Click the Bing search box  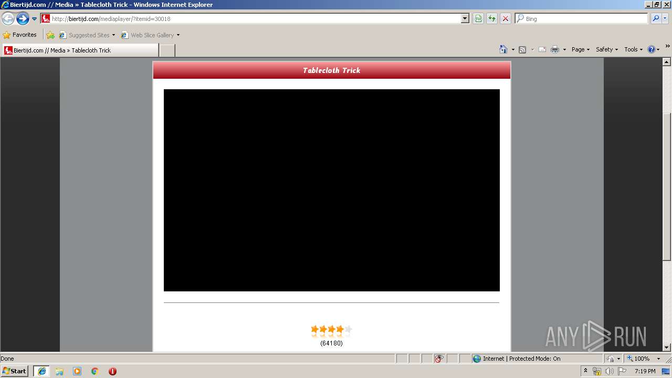[582, 18]
